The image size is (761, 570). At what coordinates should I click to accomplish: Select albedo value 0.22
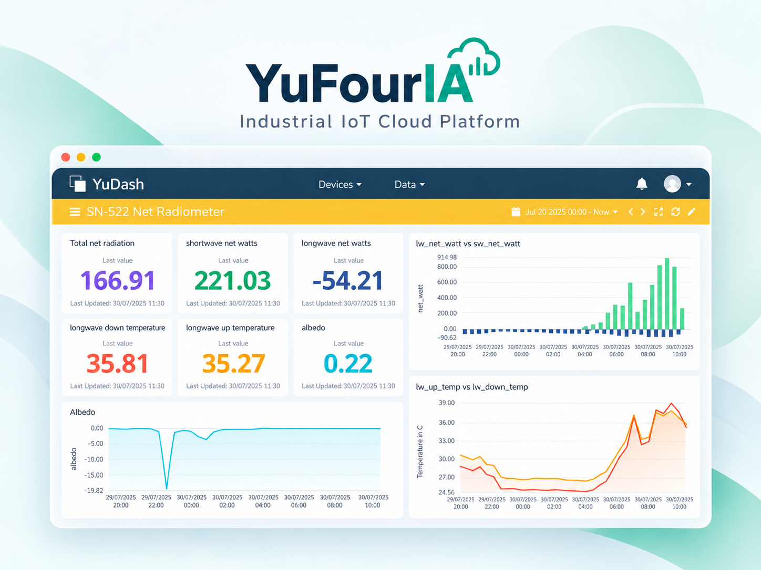pyautogui.click(x=348, y=364)
